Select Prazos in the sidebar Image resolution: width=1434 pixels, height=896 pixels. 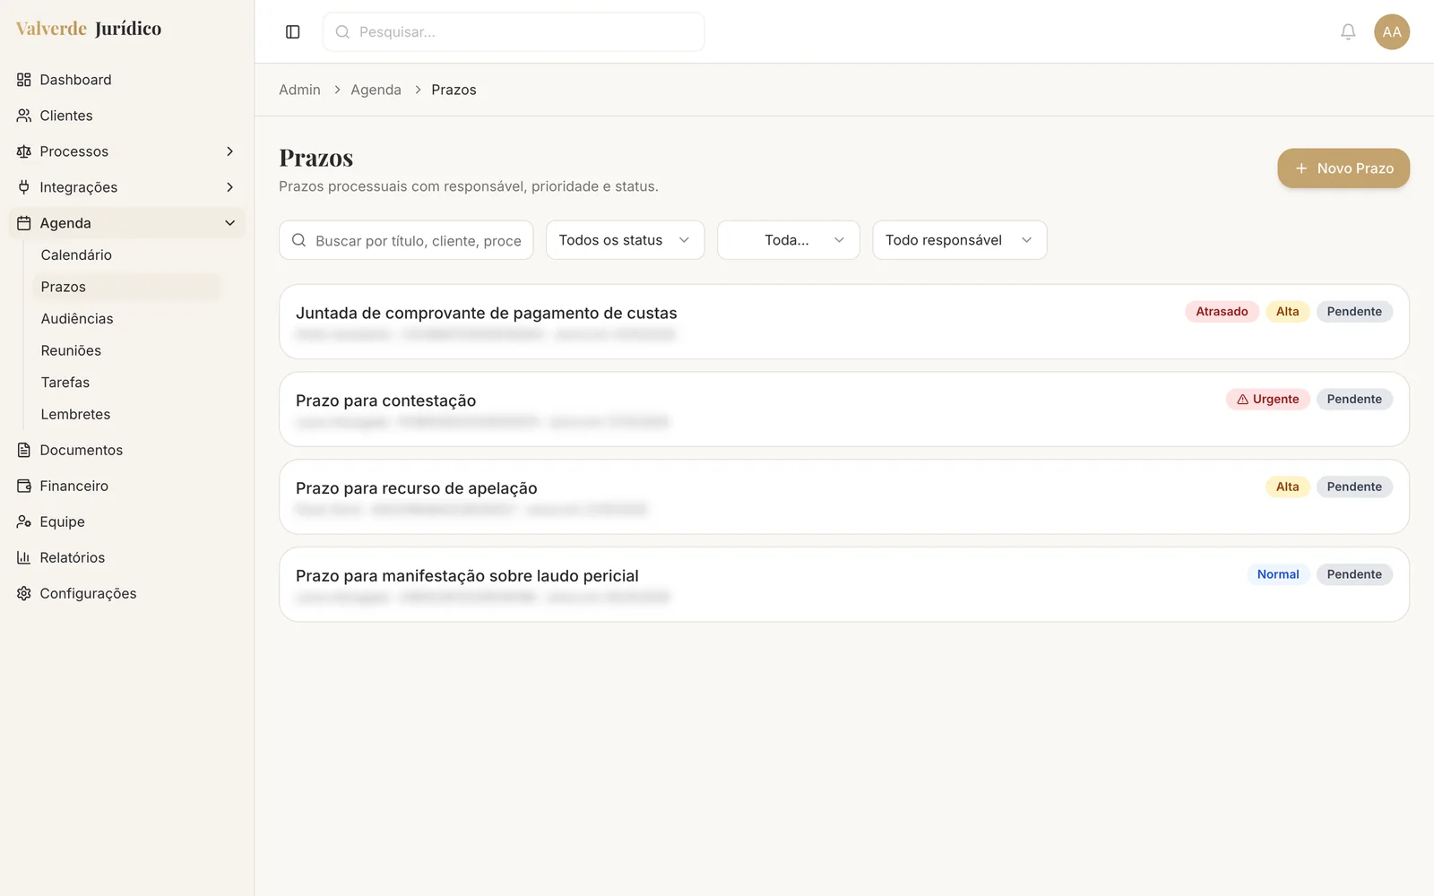coord(126,287)
